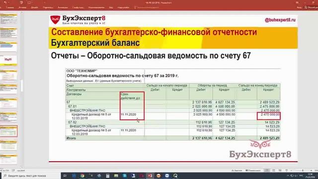This screenshot has height=179, width=318.
Task: Click the title 'Составление бухгалтерско-финансовой отчетности'
Action: (154, 32)
